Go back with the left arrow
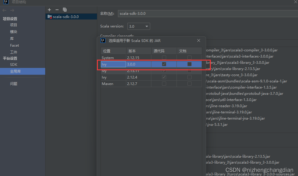The height and width of the screenshot is (176, 298). click(x=4, y=10)
